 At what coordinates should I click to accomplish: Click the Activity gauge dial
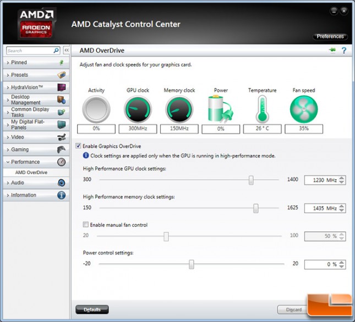(96, 109)
